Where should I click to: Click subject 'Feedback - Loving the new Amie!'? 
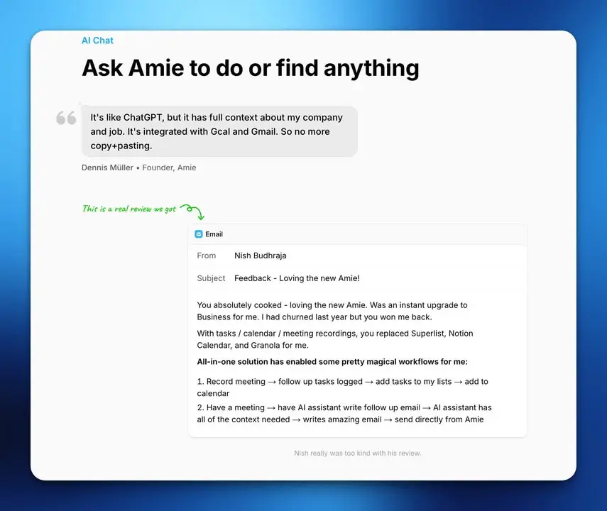coord(297,278)
